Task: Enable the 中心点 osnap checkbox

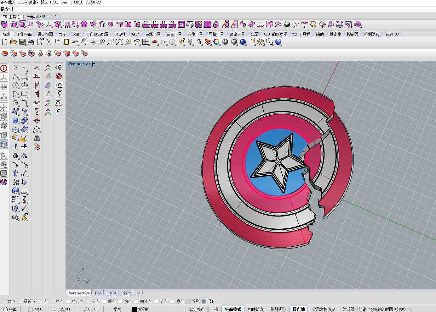Action: click(68, 301)
